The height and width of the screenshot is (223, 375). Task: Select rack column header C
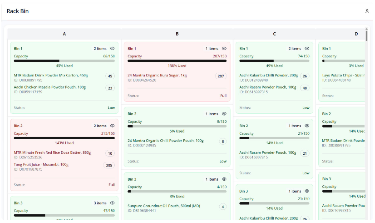[x=274, y=34]
